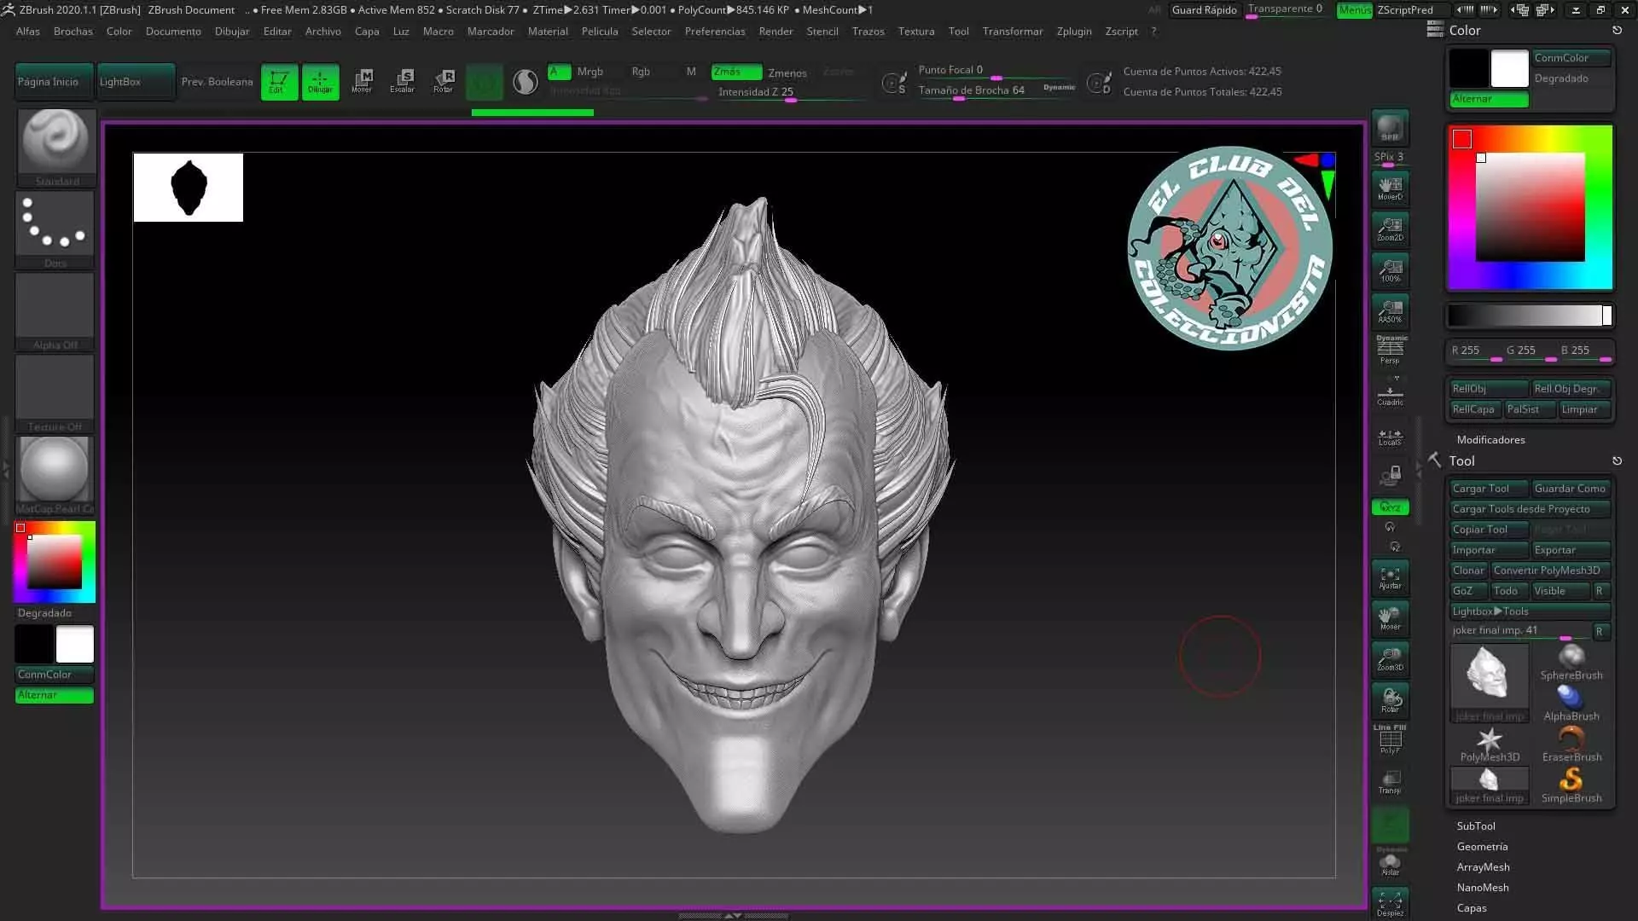The width and height of the screenshot is (1638, 921).
Task: Toggle LocalS local symmetry
Action: [x=1390, y=437]
